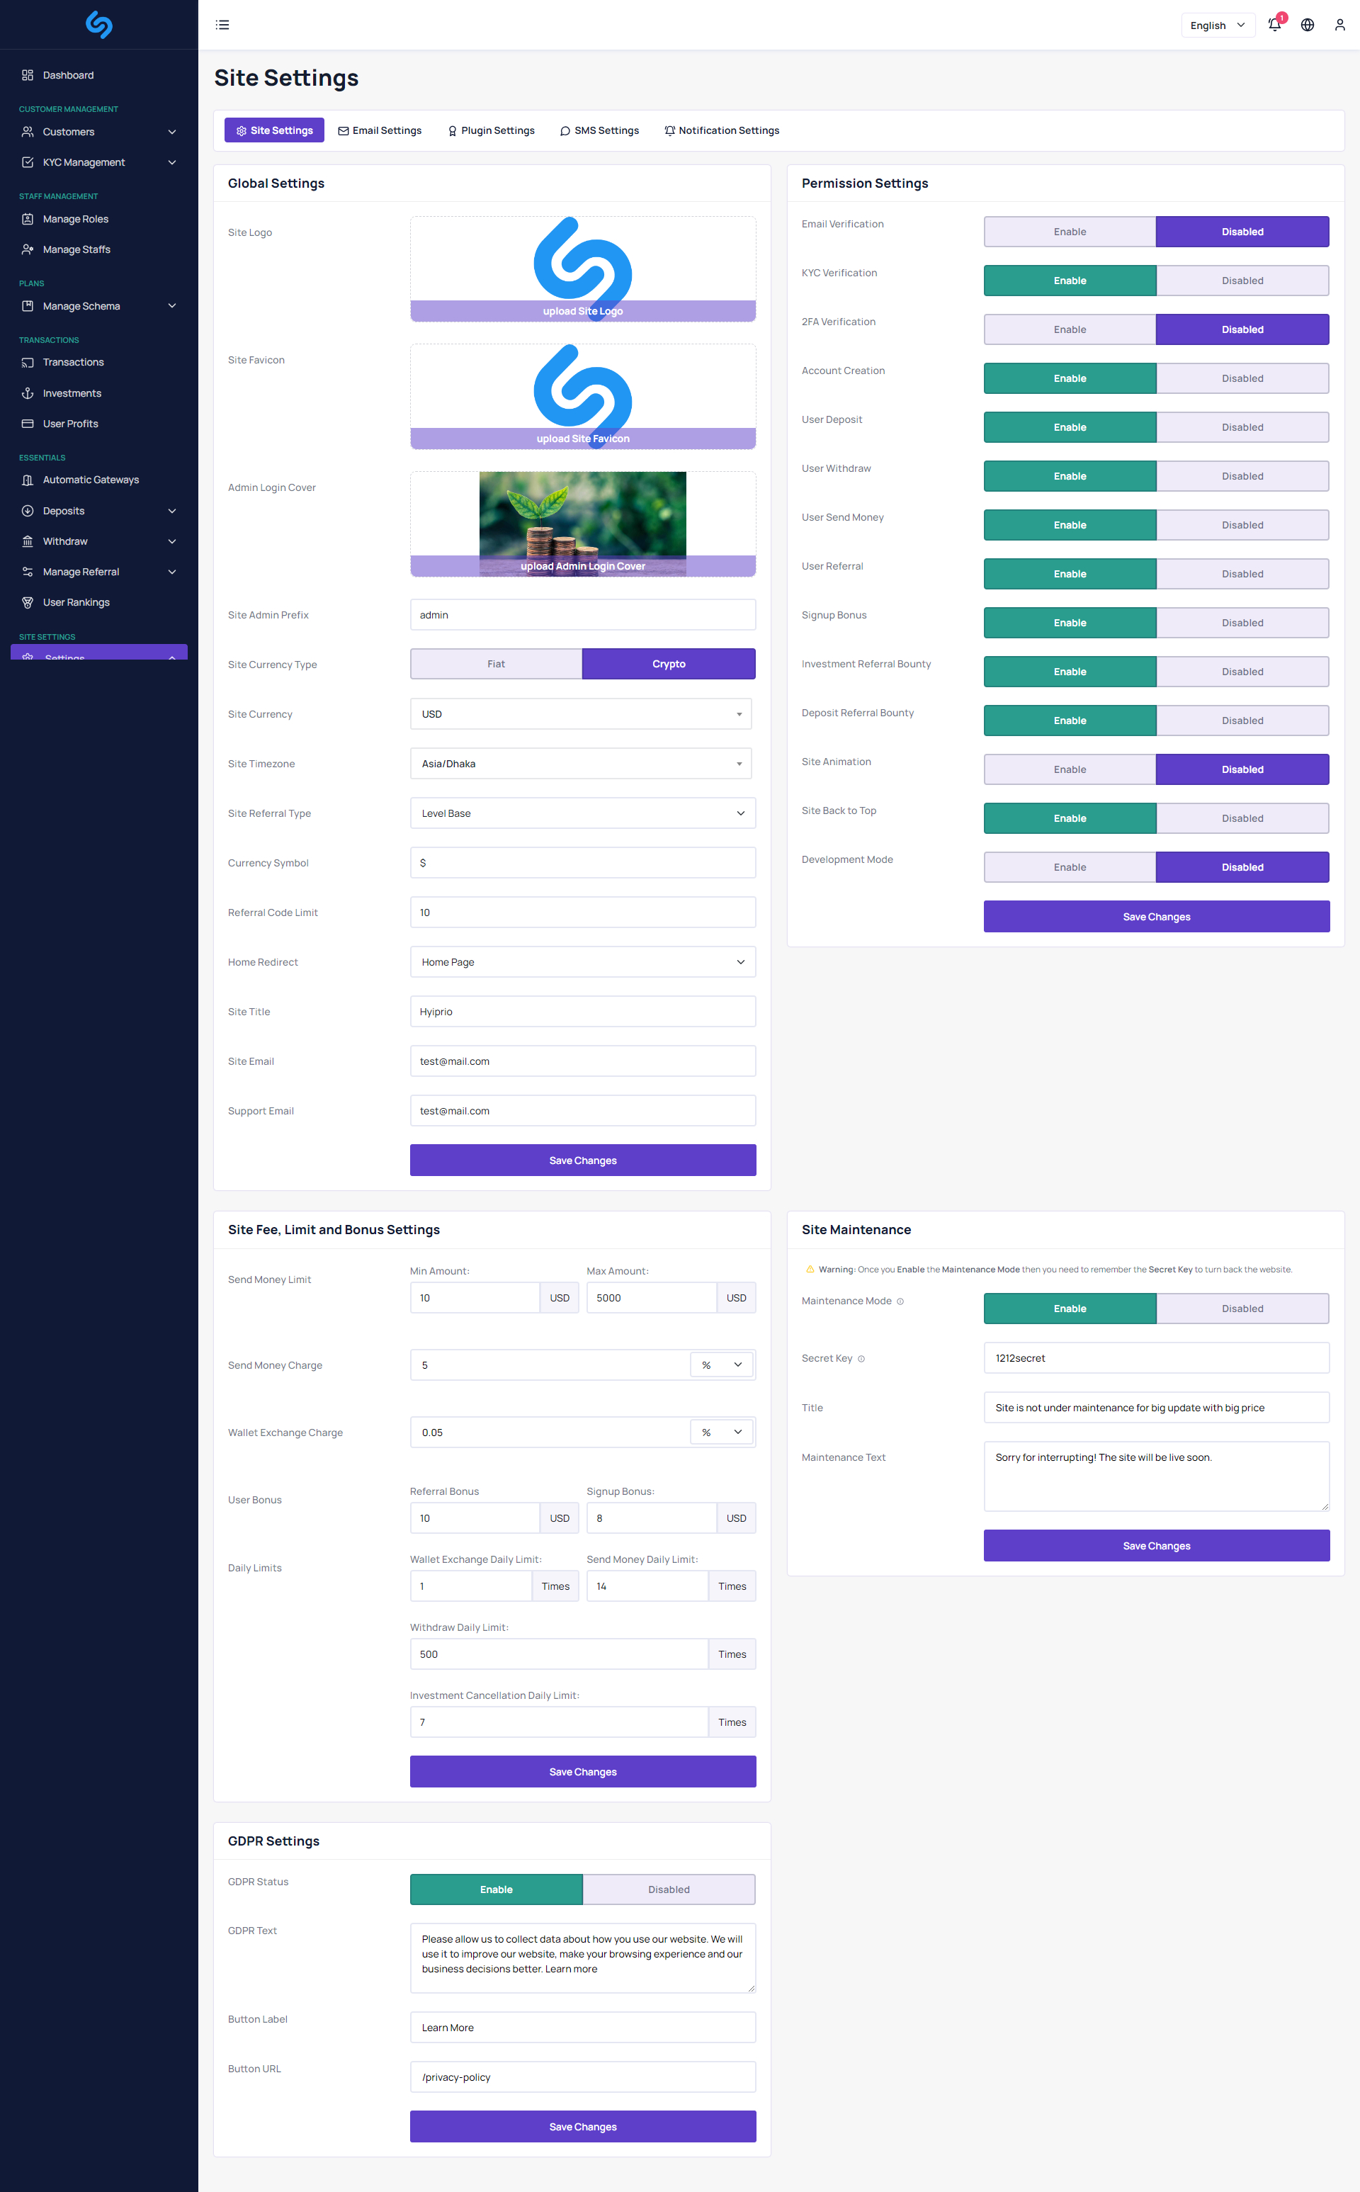Click the Site Title input field
The image size is (1360, 2192).
pos(583,1012)
